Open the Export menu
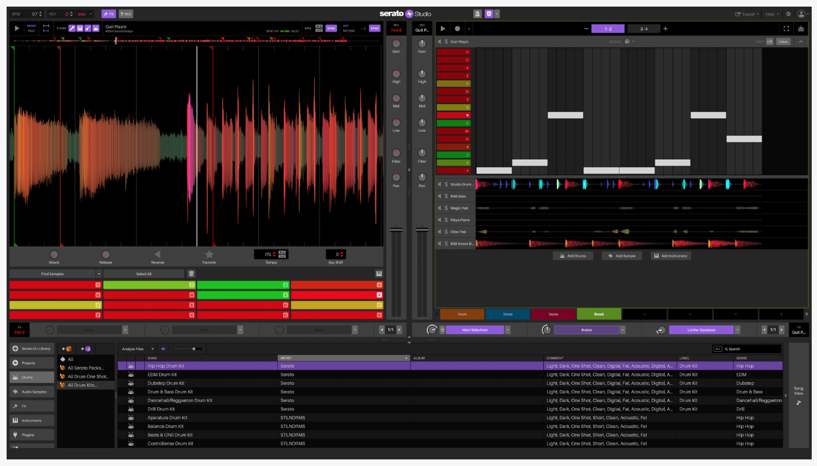This screenshot has width=817, height=466. pos(747,14)
